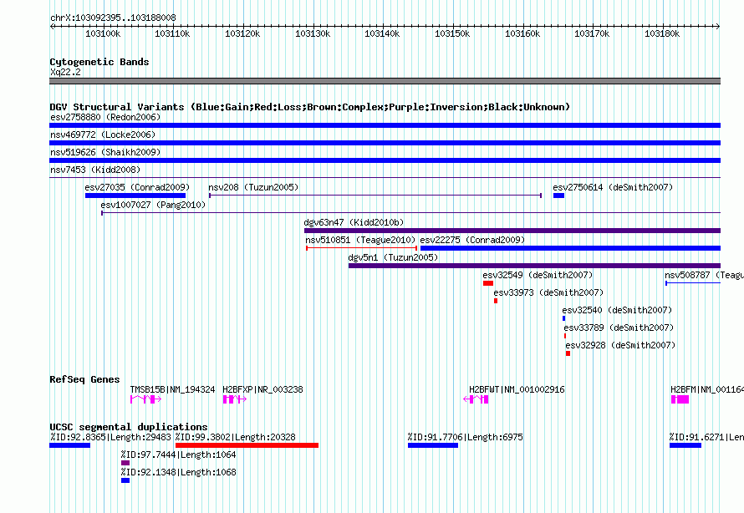Click the blue duplication bar %ID:92.1348
This screenshot has height=513, width=744.
[125, 480]
